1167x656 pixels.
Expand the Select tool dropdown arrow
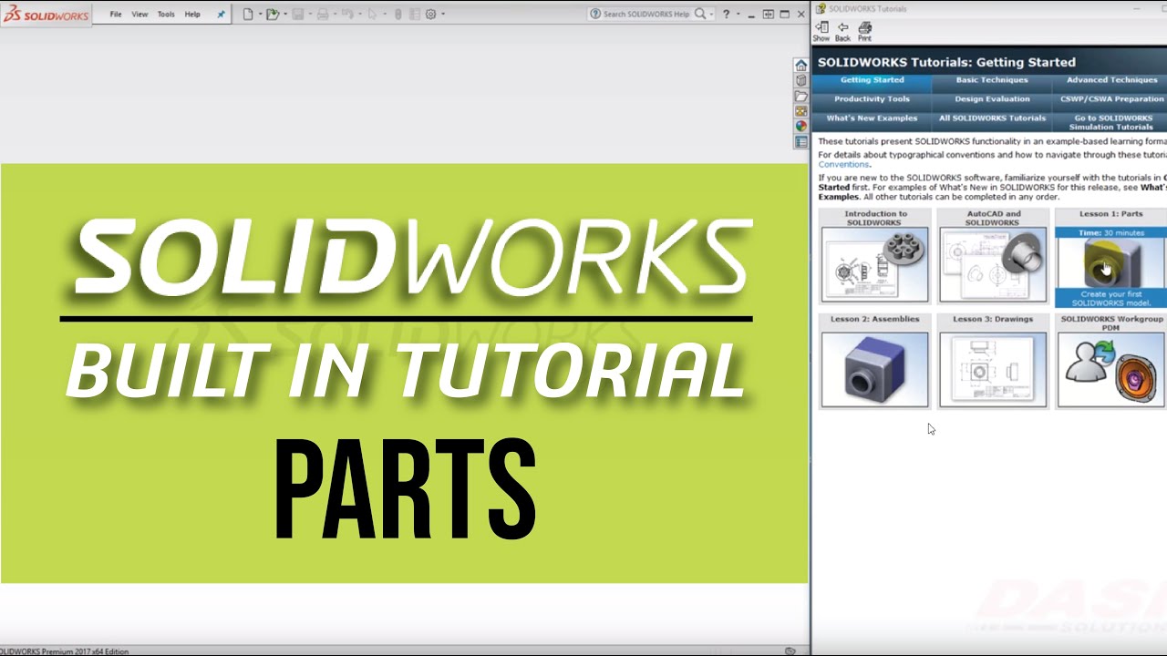click(x=384, y=15)
